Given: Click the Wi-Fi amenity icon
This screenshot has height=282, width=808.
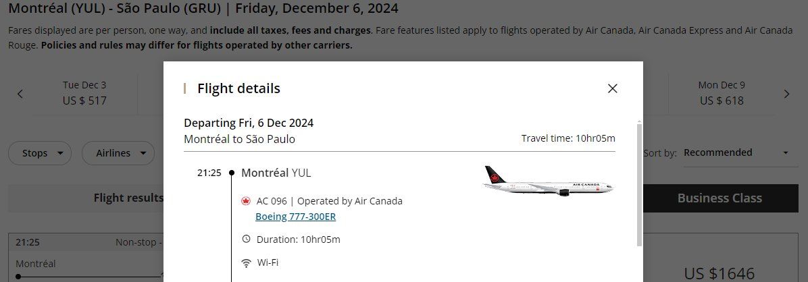Looking at the screenshot, I should tap(246, 262).
